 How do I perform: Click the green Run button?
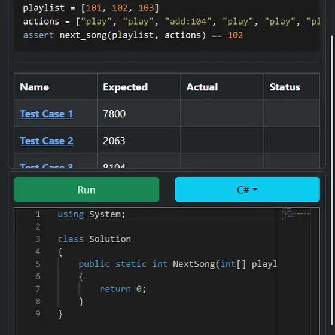coord(86,190)
